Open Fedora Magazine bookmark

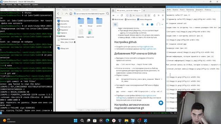click(x=144, y=19)
